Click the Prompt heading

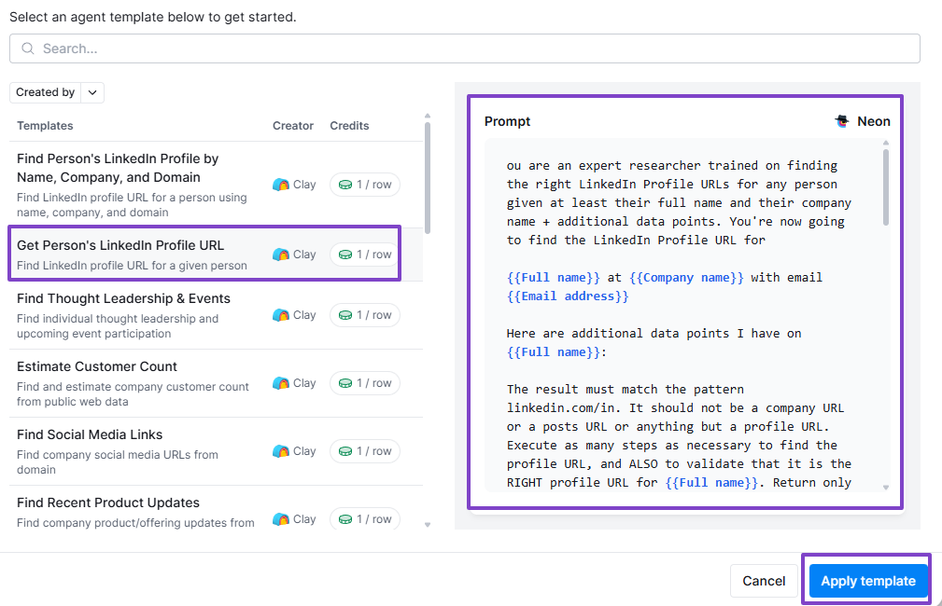click(x=507, y=121)
